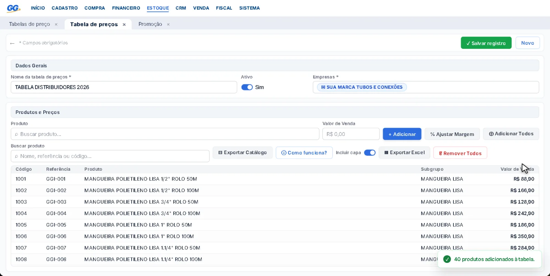Focus the Buscar produto... input
This screenshot has height=276, width=550.
pos(165,134)
